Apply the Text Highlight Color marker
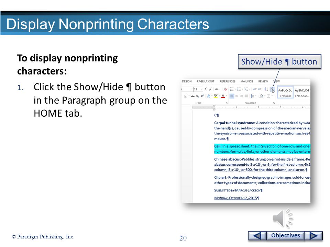Viewport: 330px width, 247px height. click(x=216, y=96)
